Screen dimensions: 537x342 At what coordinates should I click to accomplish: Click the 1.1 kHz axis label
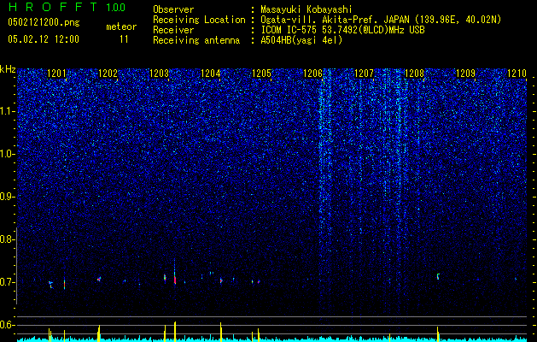(x=8, y=111)
